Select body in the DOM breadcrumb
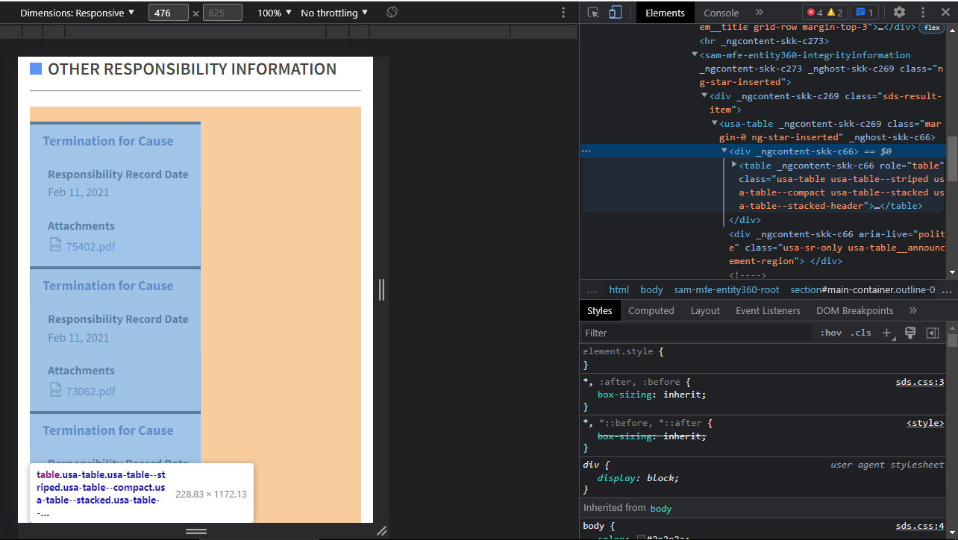The width and height of the screenshot is (958, 540). click(651, 290)
